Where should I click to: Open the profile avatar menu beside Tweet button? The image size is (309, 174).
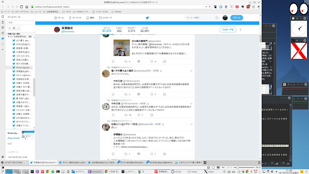225,18
